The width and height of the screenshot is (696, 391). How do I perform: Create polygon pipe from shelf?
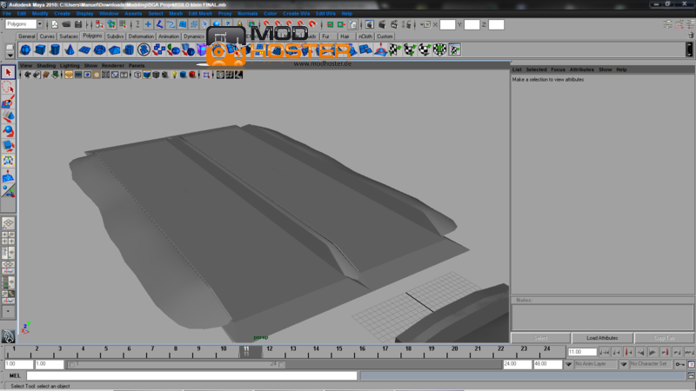click(129, 50)
